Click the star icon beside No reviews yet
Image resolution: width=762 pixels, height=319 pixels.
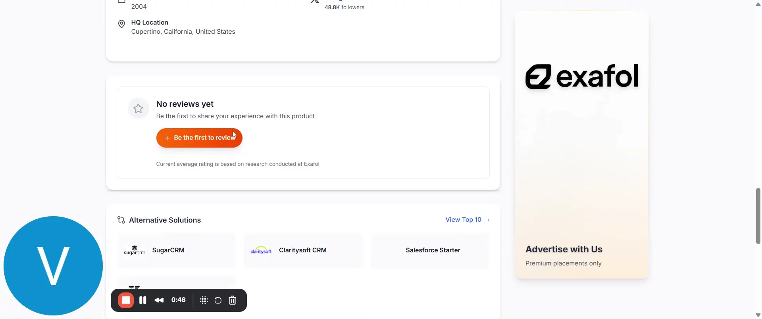pos(138,108)
